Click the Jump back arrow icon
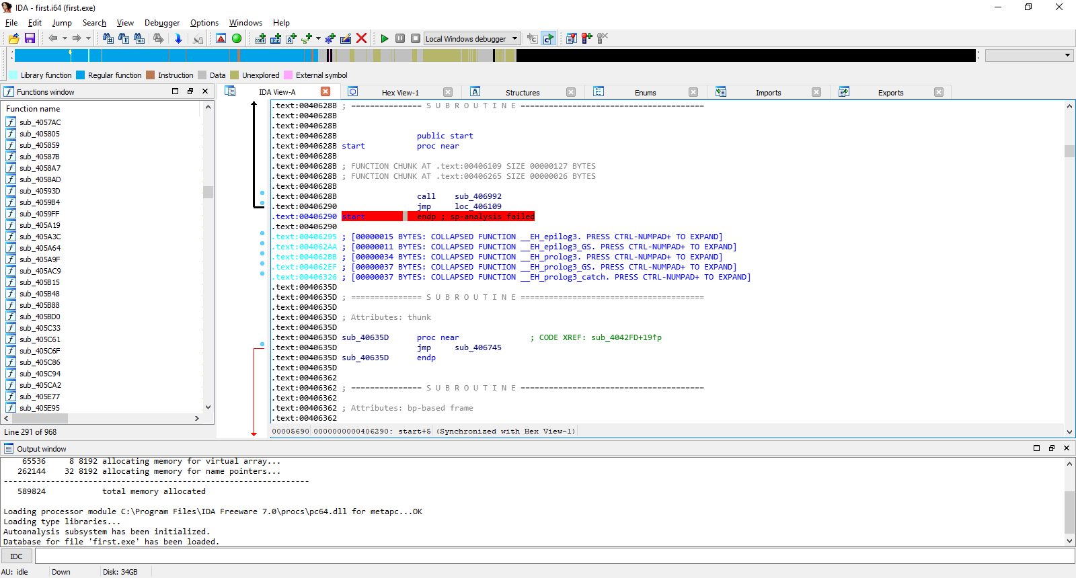 coord(52,38)
